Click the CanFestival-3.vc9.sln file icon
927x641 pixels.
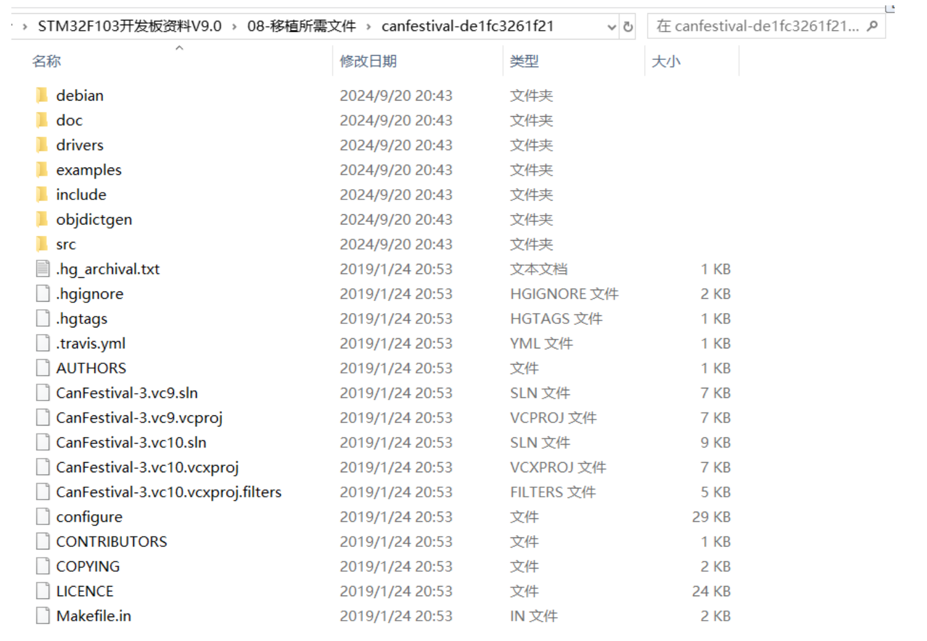[42, 393]
